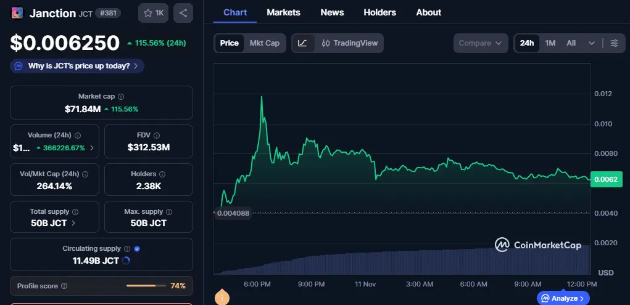This screenshot has width=630, height=305.
Task: Click the Janction token logo icon
Action: pos(17,13)
